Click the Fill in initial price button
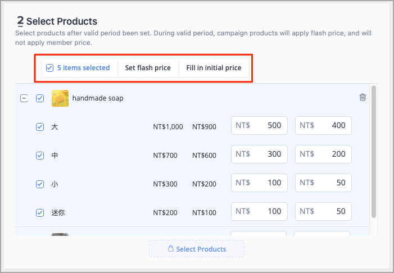394x273 pixels. coord(214,68)
